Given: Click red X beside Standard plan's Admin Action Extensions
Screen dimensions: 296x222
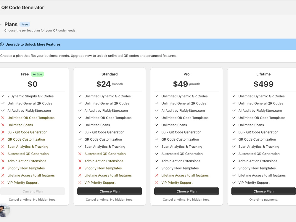Looking at the screenshot, I should [80, 161].
